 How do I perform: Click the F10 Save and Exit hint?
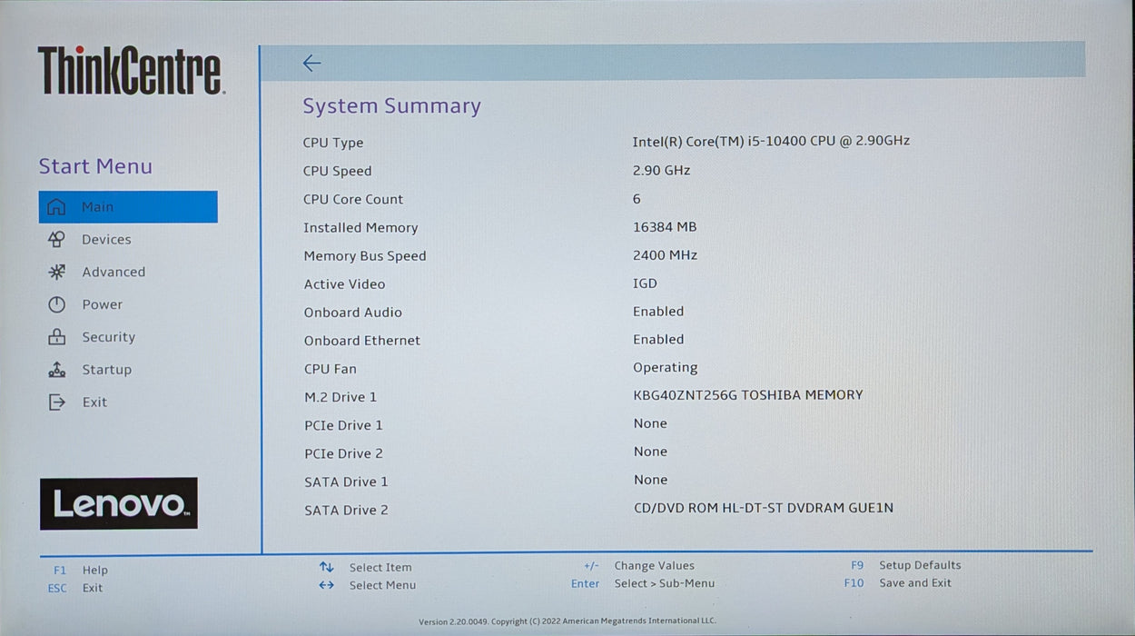click(898, 583)
